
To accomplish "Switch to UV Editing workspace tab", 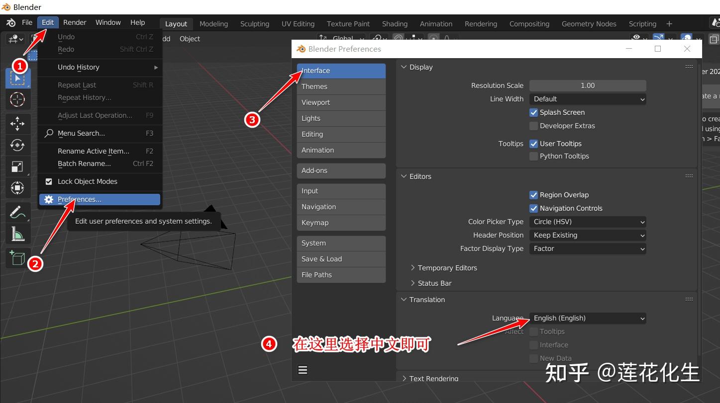I will pyautogui.click(x=298, y=24).
